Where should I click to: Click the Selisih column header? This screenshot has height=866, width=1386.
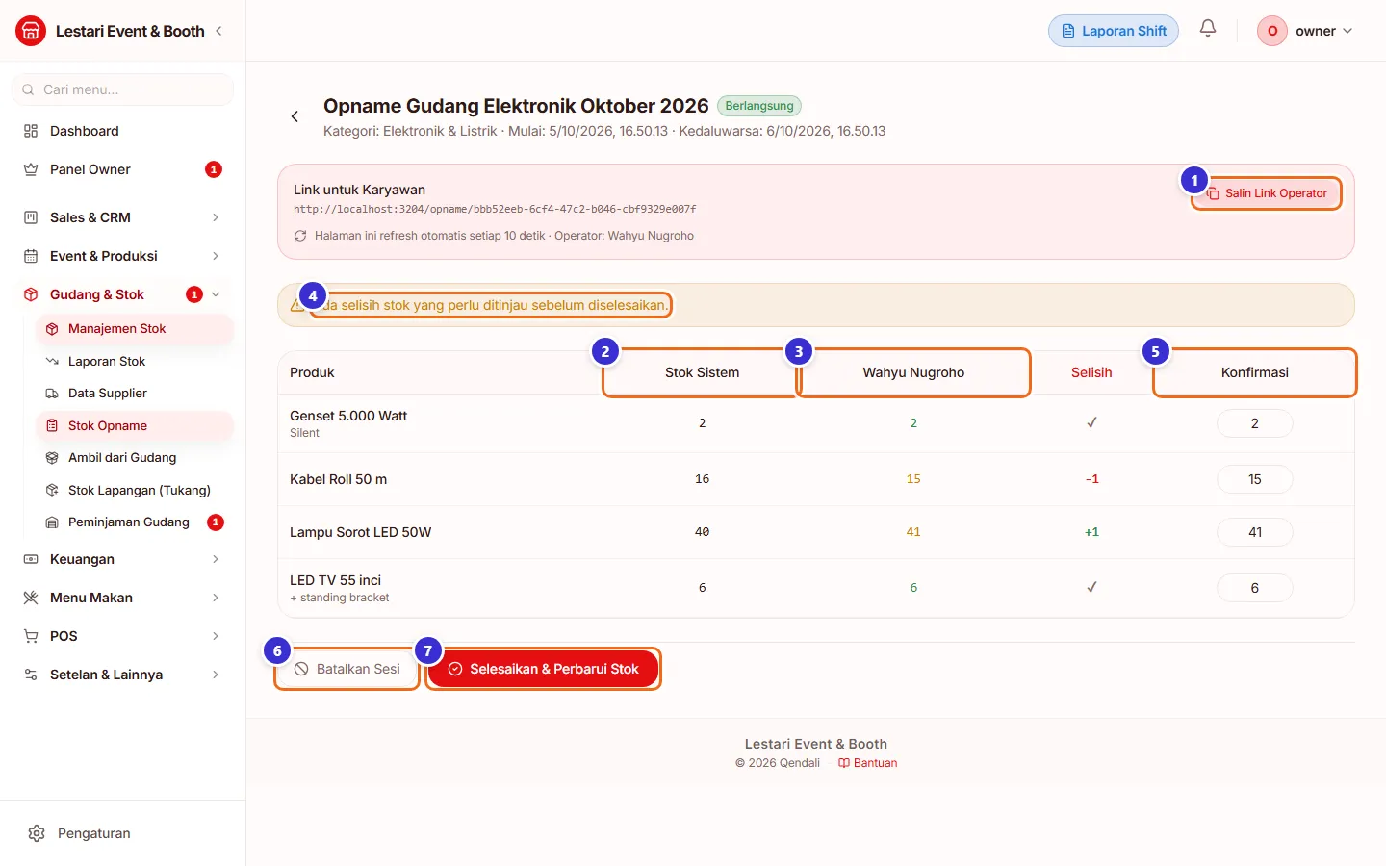(x=1091, y=372)
